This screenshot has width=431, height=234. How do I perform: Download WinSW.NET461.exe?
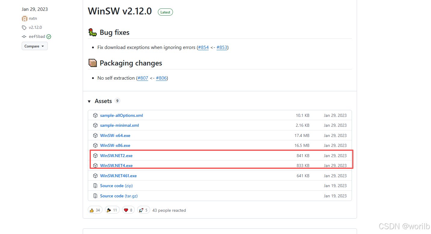click(119, 176)
